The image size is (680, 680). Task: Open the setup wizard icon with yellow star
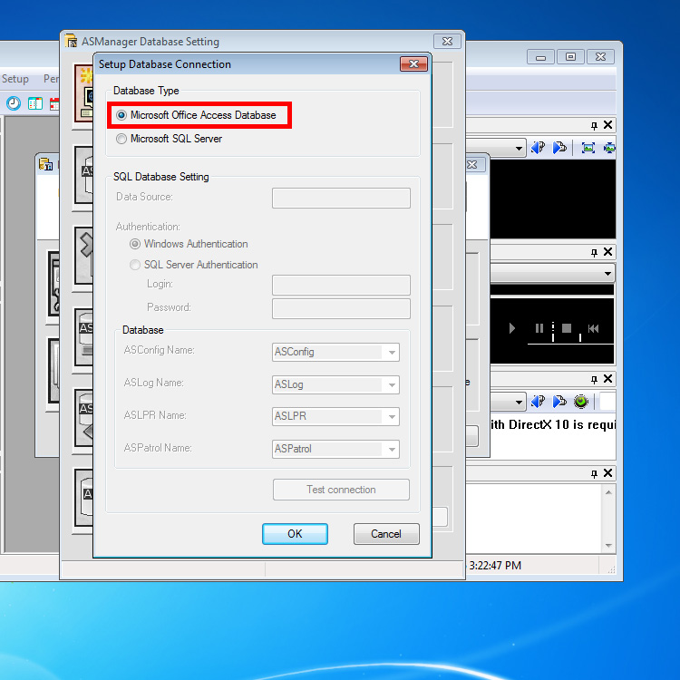[84, 93]
